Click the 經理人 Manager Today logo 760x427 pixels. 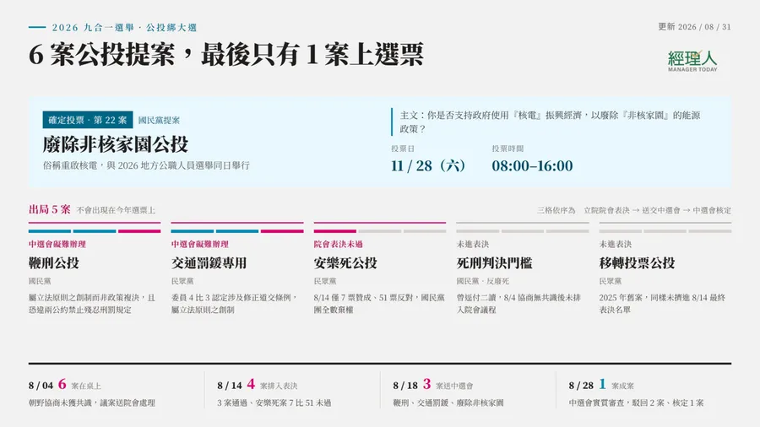[x=692, y=61]
